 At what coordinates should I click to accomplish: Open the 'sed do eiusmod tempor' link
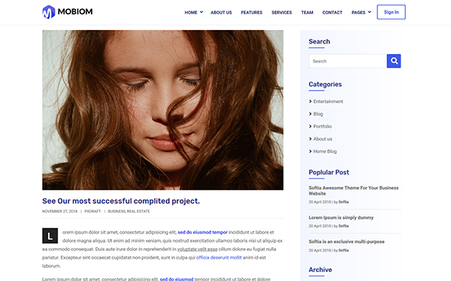point(202,232)
